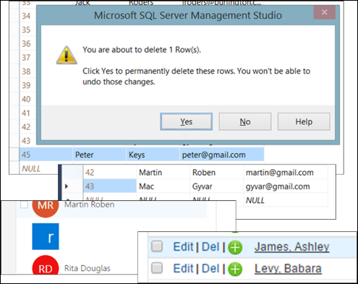The height and width of the screenshot is (284, 358).
Task: Select the cell with ID 43 for Mac Gyvar
Action: pyautogui.click(x=110, y=186)
